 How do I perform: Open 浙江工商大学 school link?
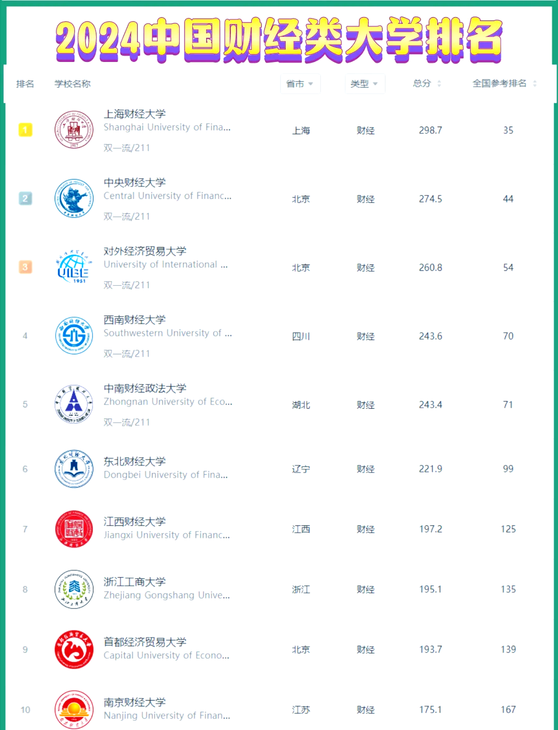135,582
